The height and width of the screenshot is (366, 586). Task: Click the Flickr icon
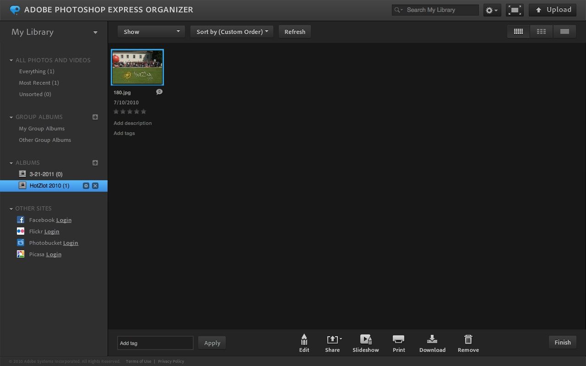[x=21, y=231]
